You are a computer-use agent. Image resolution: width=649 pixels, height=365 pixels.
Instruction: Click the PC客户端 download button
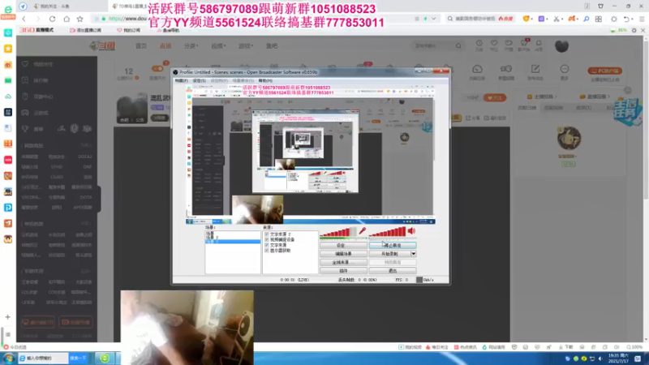[604, 71]
